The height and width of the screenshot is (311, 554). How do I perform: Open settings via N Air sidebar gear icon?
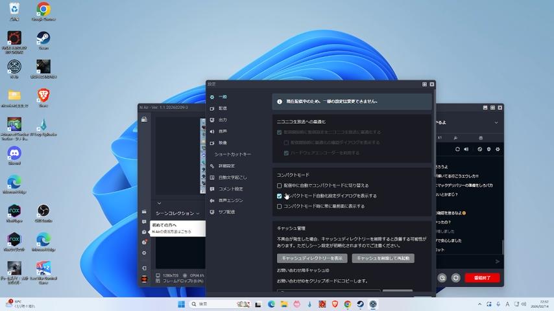pyautogui.click(x=144, y=253)
